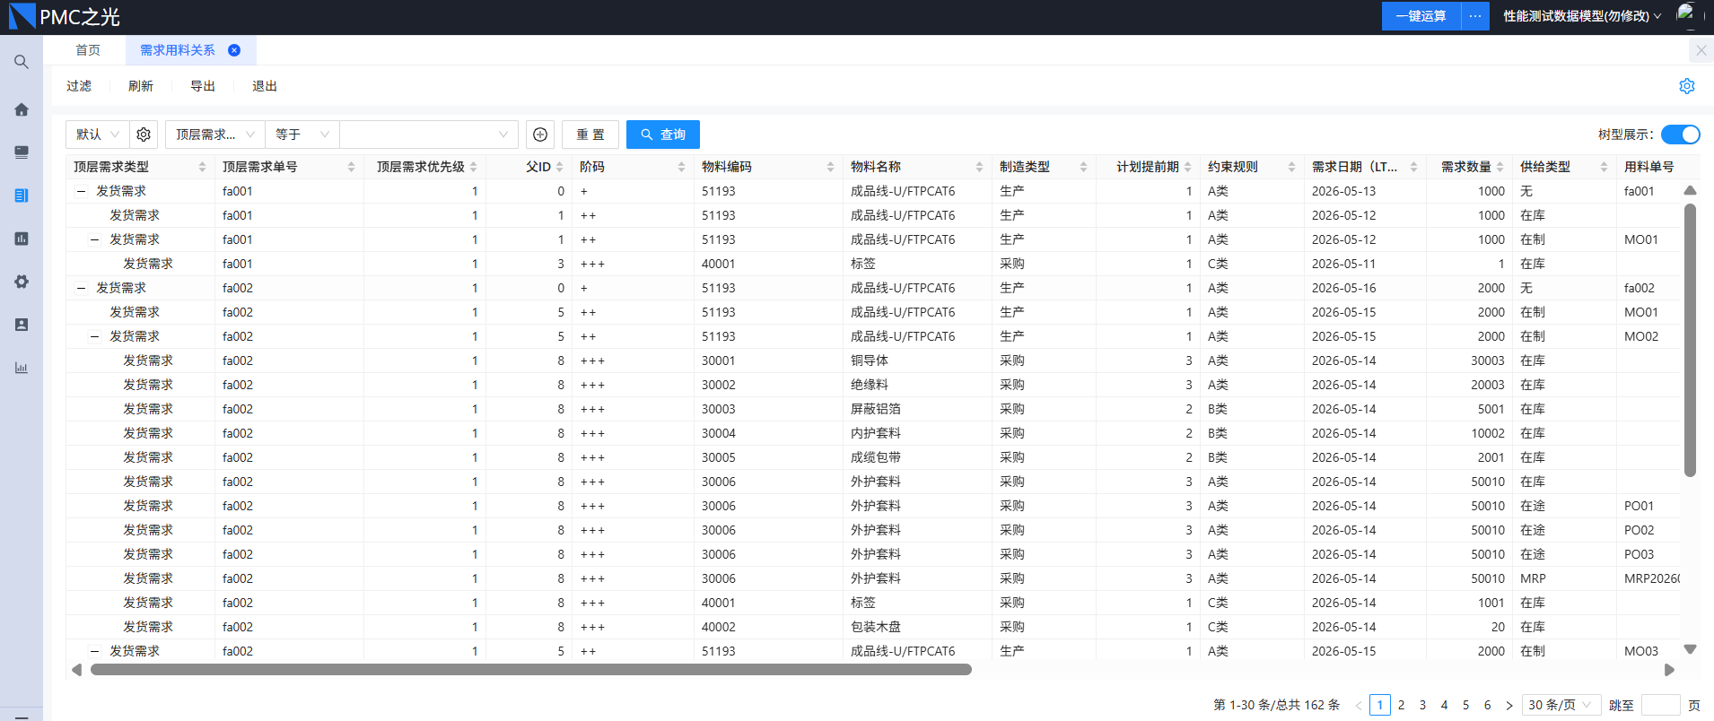
Task: Open the 性能测试数据模型 model dropdown
Action: [1582, 16]
